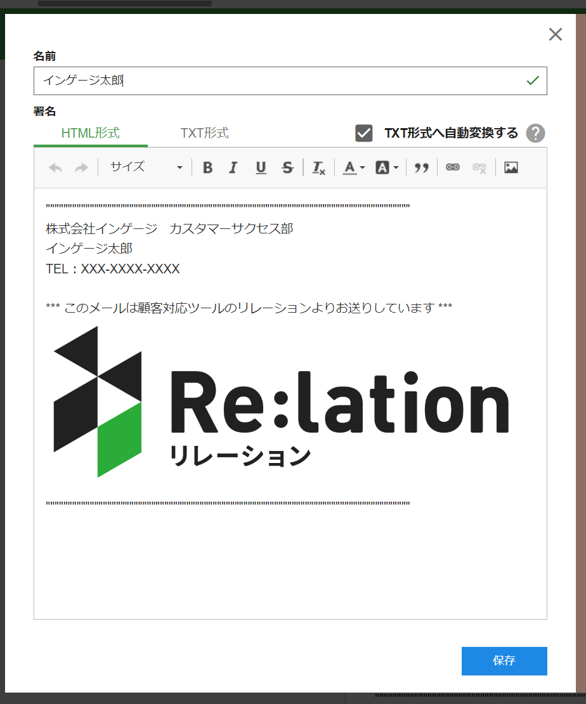
Task: Uncheck TXT形式へ自動変換する checkbox
Action: coord(364,133)
